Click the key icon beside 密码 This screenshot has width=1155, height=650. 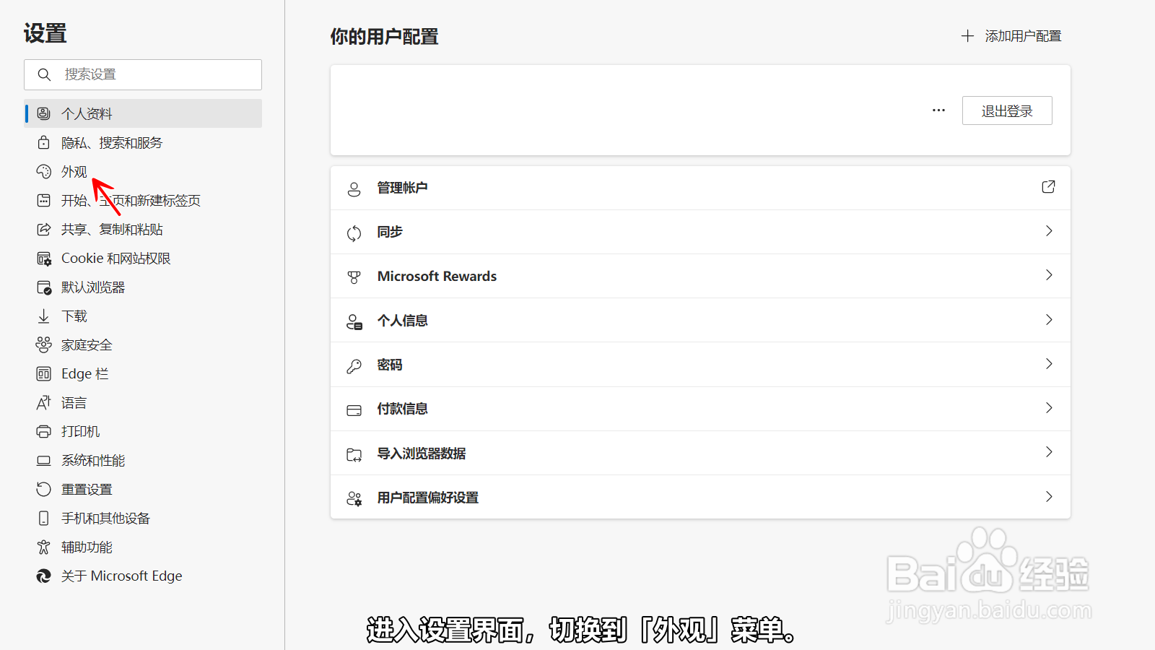coord(354,365)
